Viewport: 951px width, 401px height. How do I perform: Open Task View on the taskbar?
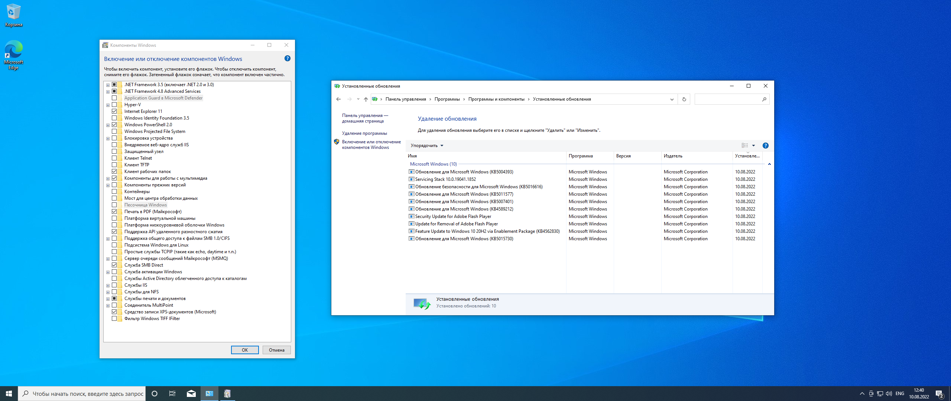172,394
